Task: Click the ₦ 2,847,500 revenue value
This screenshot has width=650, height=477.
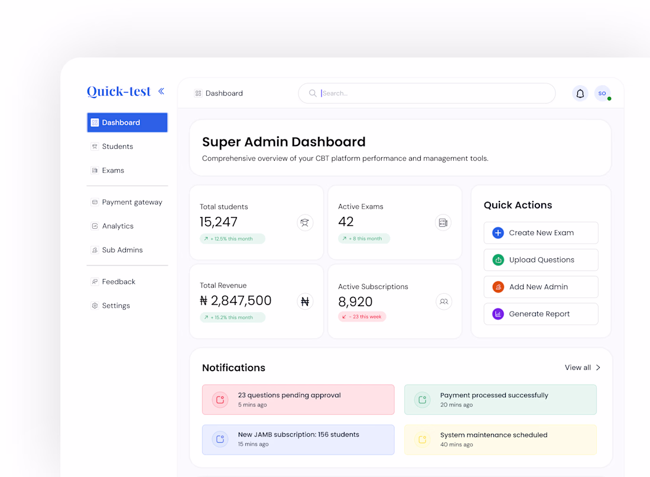Action: pos(235,300)
